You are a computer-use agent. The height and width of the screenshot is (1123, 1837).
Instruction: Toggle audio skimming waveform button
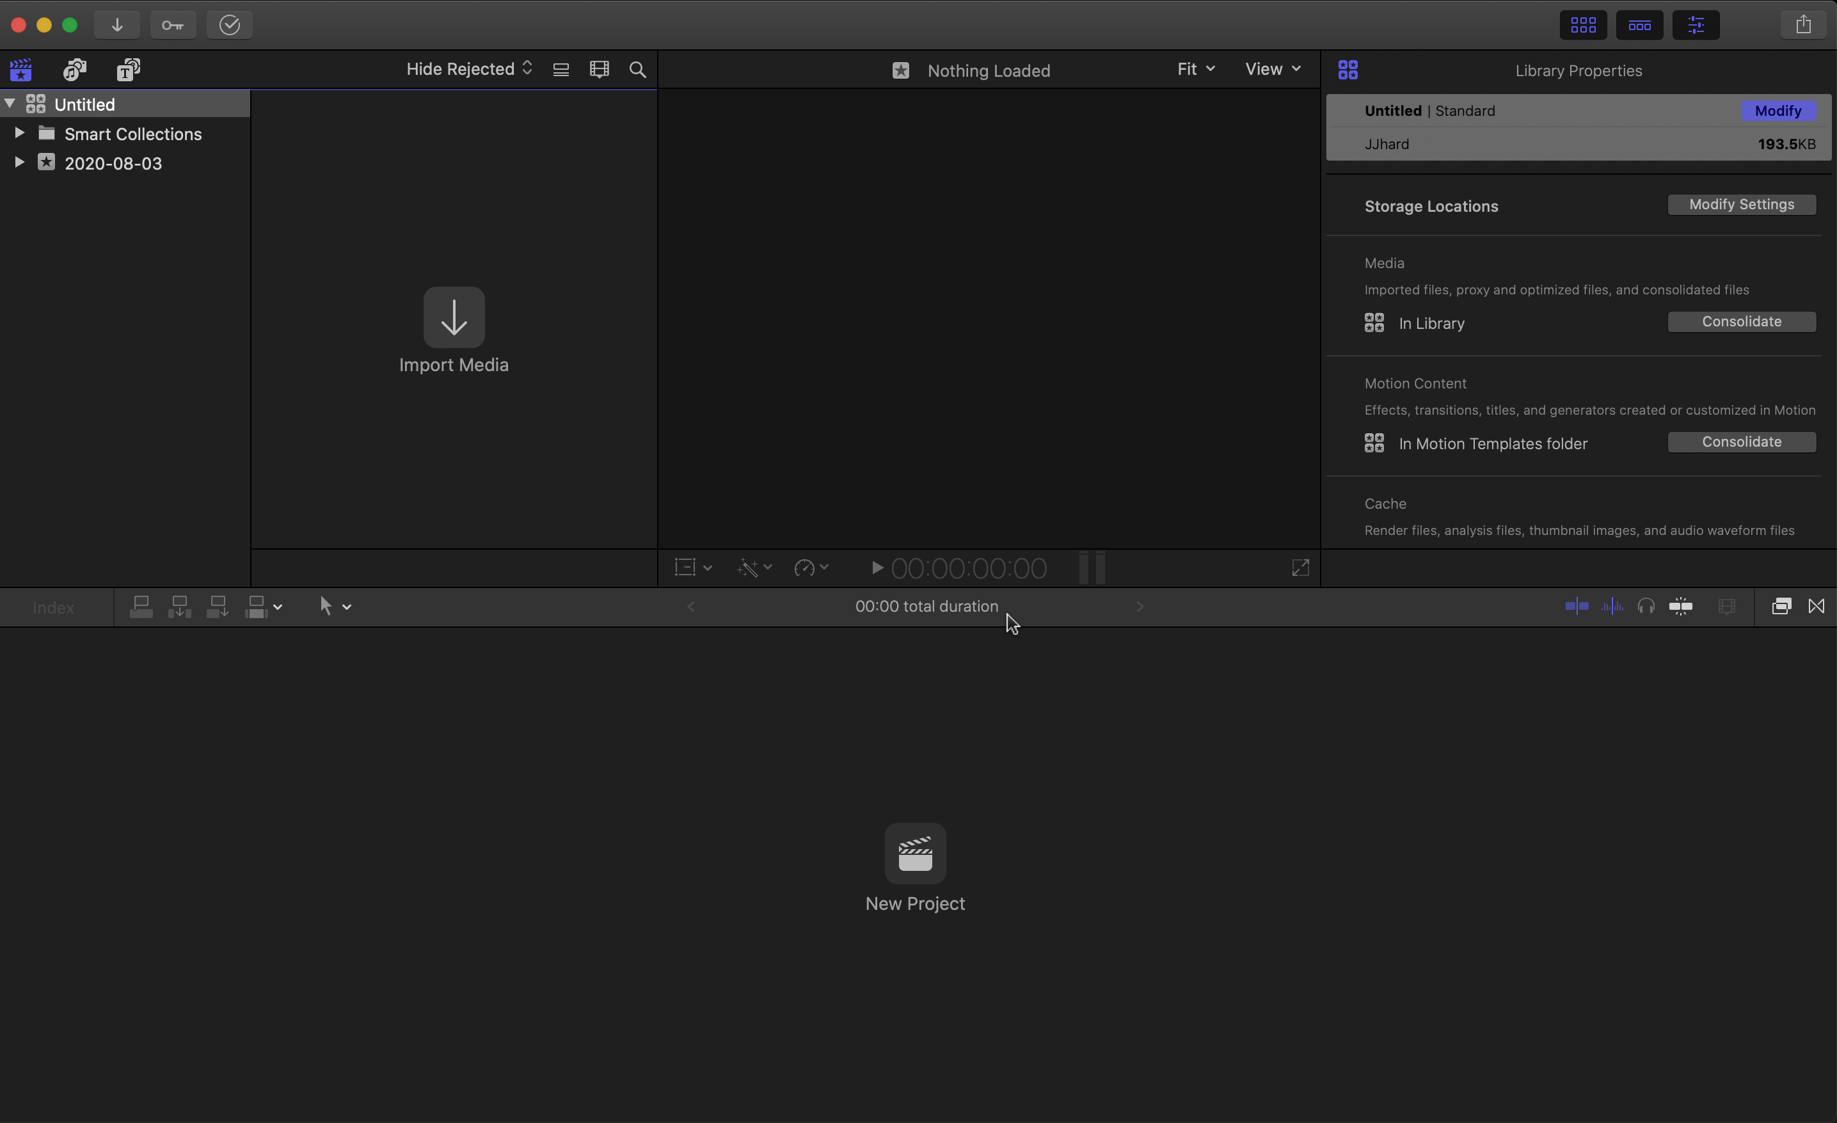tap(1612, 606)
